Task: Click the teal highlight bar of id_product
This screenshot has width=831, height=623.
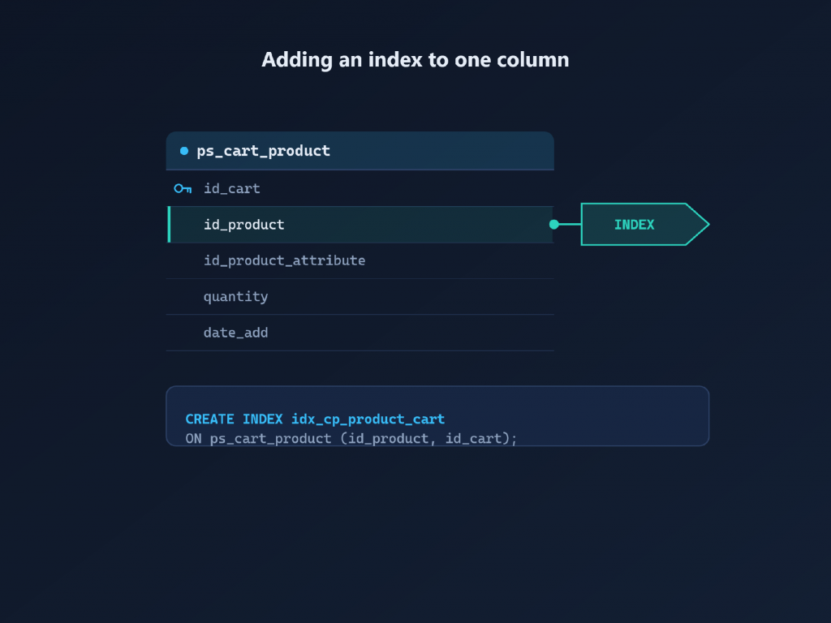Action: pos(169,225)
